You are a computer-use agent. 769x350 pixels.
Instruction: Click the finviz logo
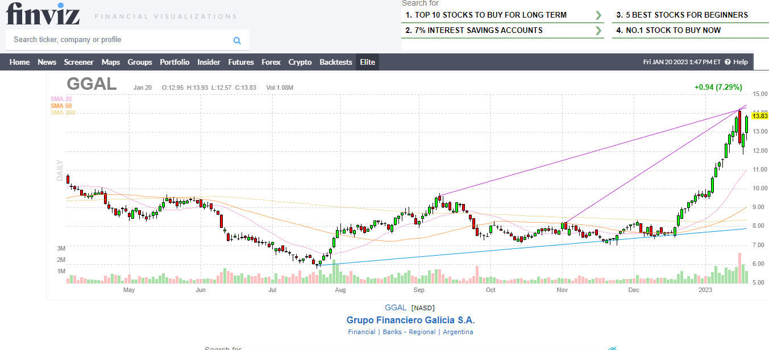coord(43,14)
